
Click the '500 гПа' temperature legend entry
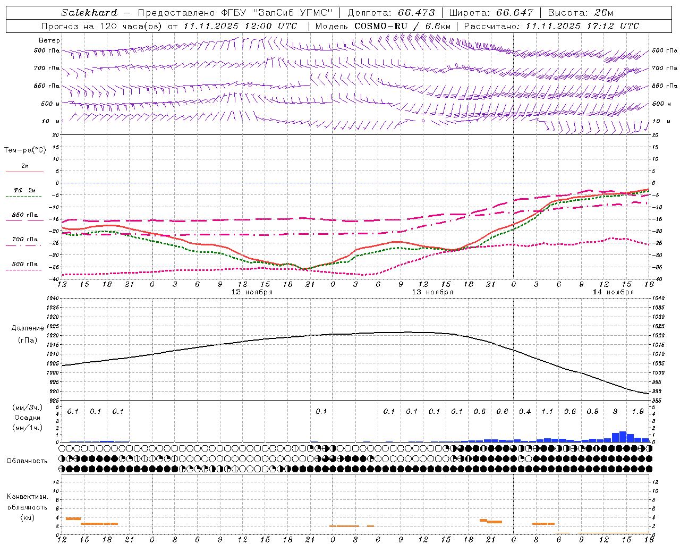coord(25,264)
